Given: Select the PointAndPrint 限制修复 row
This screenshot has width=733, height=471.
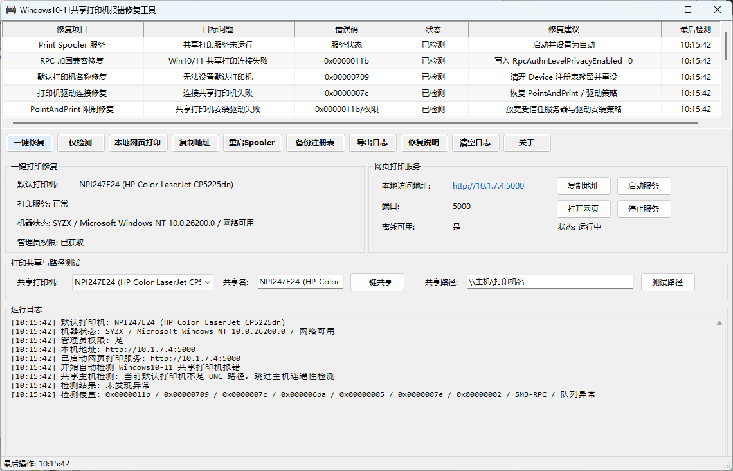Looking at the screenshot, I should (x=362, y=109).
